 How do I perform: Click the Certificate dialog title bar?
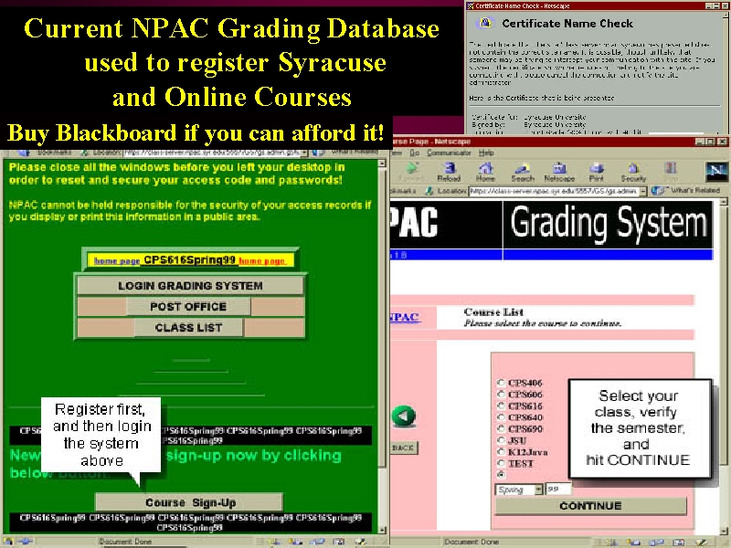coord(598,5)
